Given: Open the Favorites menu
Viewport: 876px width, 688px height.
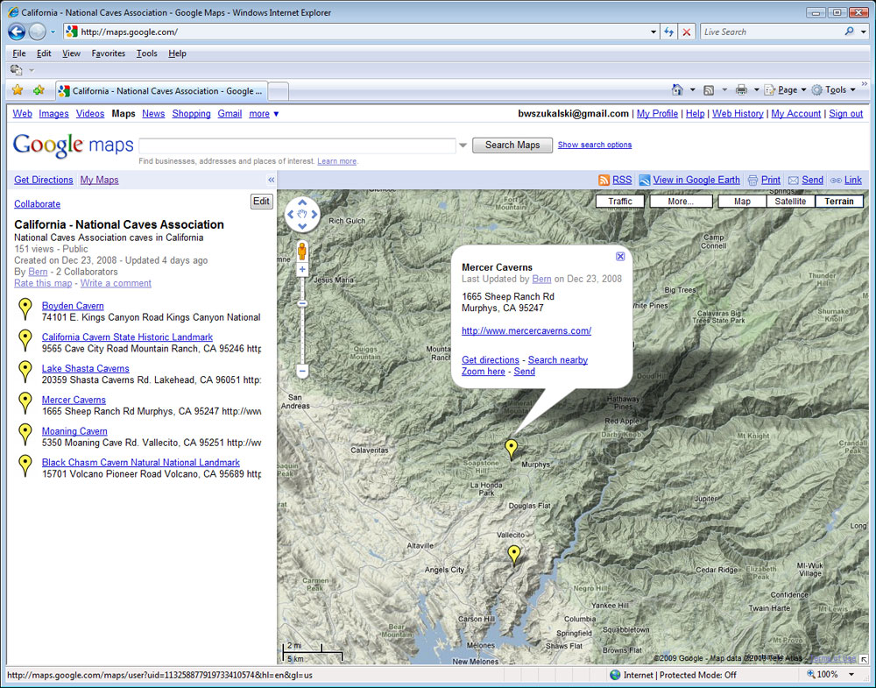Looking at the screenshot, I should (x=109, y=53).
